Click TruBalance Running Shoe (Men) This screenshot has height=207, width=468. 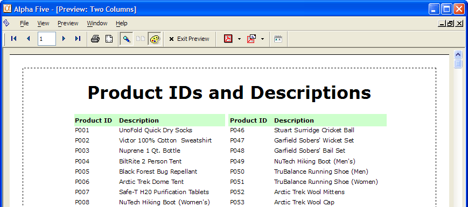point(321,172)
